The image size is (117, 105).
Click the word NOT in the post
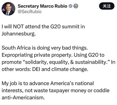(x=18, y=26)
